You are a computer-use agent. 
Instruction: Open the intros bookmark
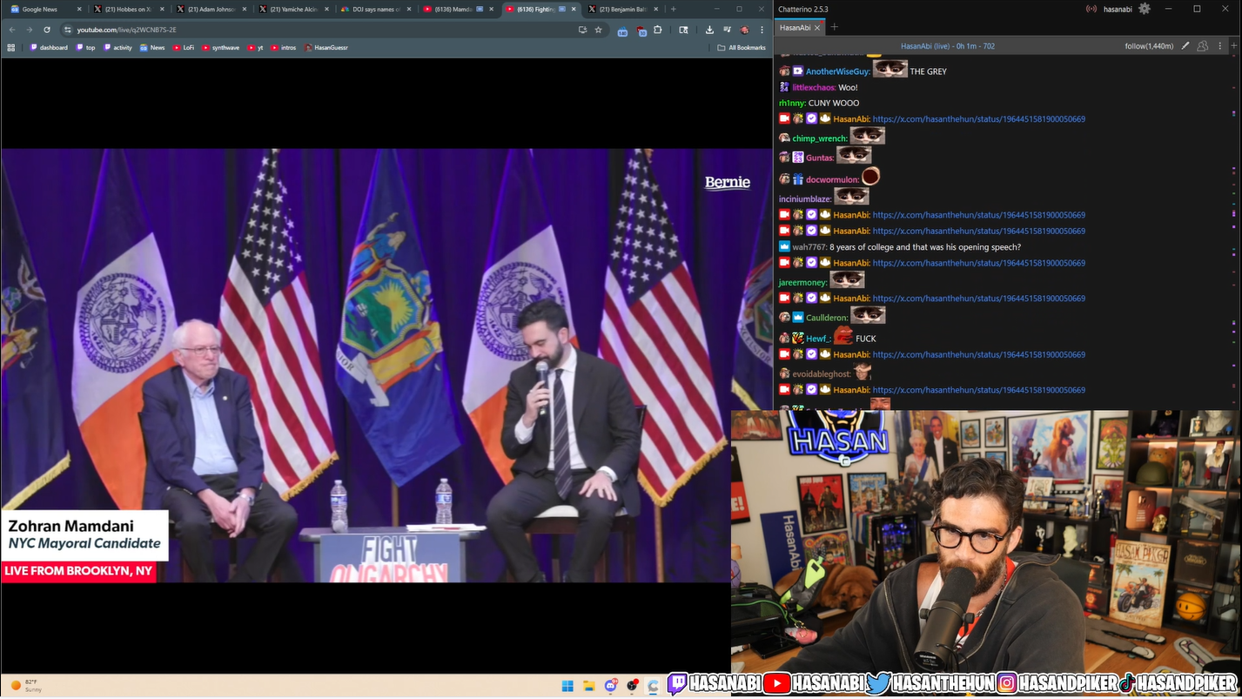[x=284, y=48]
